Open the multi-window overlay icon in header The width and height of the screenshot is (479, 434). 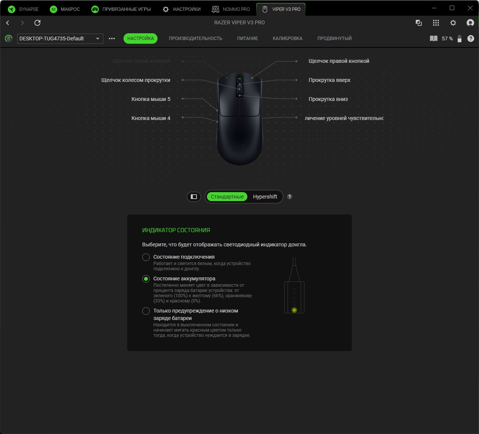point(419,23)
